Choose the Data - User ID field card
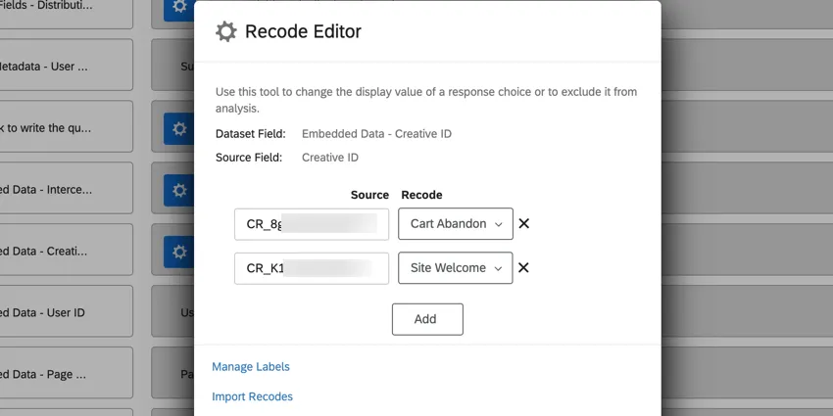The height and width of the screenshot is (416, 833). (65, 313)
